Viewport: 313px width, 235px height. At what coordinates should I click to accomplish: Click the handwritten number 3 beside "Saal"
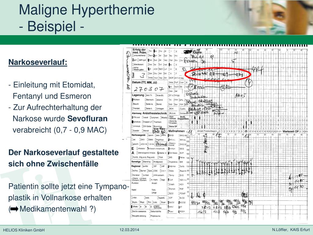tap(142, 76)
